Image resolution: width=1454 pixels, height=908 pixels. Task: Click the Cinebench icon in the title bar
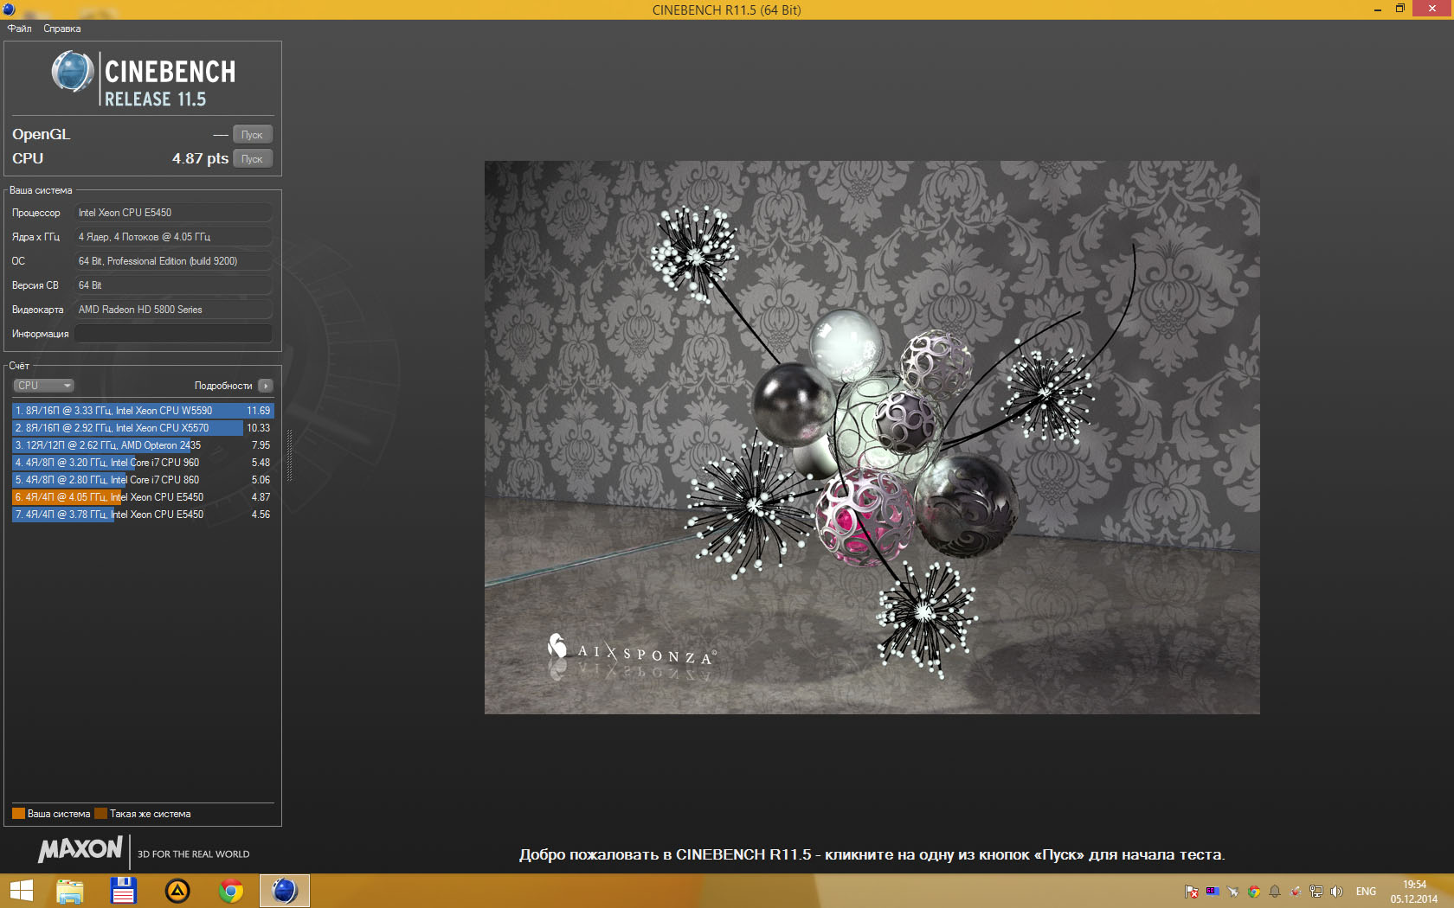pyautogui.click(x=9, y=10)
